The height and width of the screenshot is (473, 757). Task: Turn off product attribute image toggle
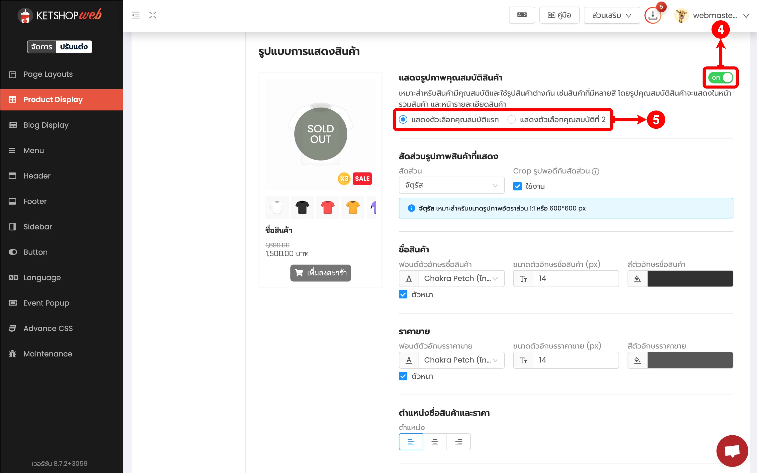(720, 77)
